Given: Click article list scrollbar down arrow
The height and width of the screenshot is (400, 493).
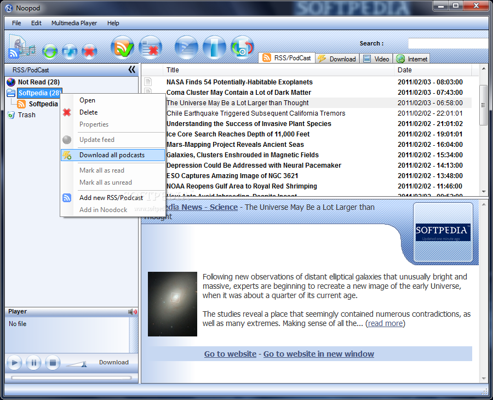Looking at the screenshot, I should 483,192.
